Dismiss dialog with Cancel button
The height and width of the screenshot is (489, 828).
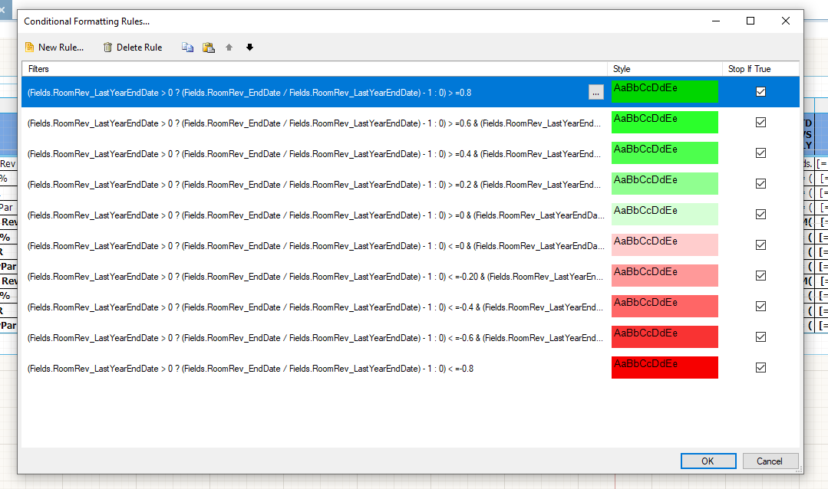coord(770,461)
